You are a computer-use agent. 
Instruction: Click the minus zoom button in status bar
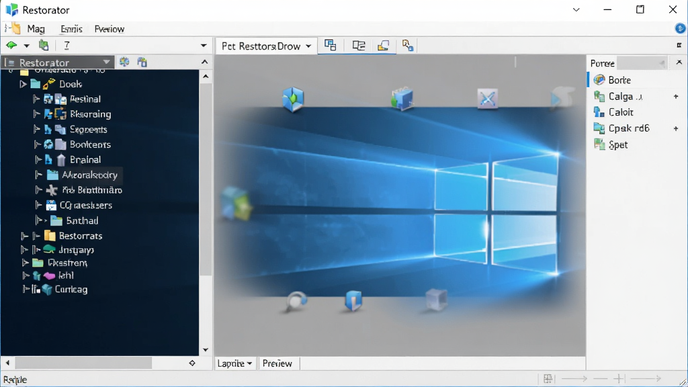(600, 378)
